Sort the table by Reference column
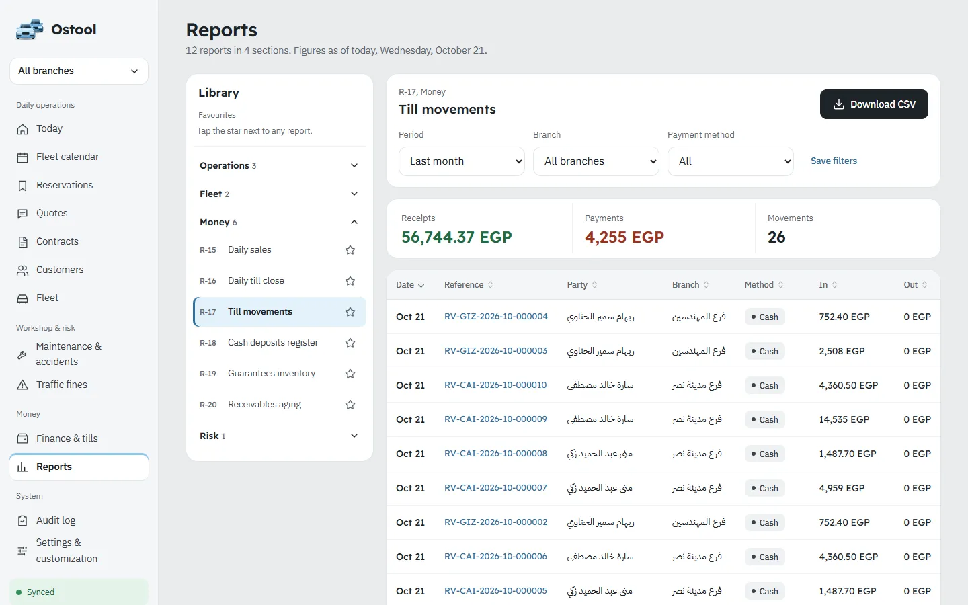Screen dimensions: 968x605 [469, 285]
